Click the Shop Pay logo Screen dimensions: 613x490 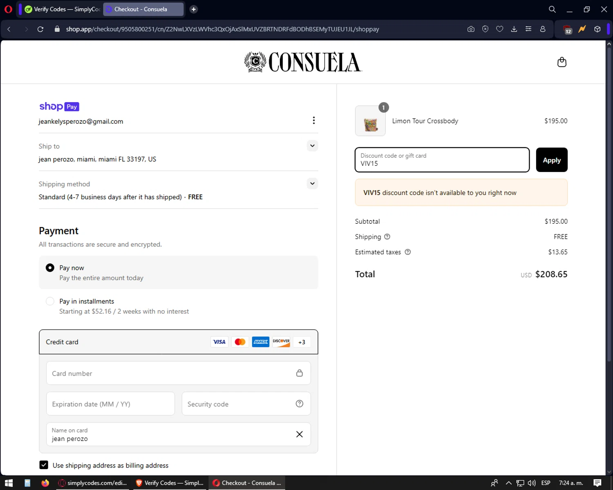coord(59,107)
